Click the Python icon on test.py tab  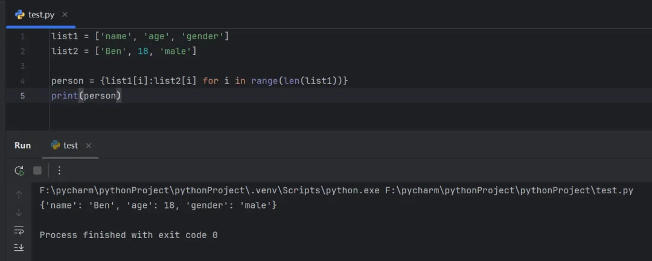coord(20,14)
